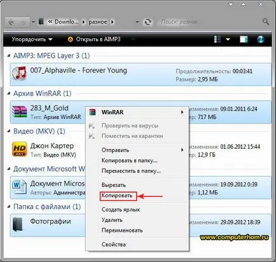Open the view options dropdown arrow
The image size is (276, 262).
tap(228, 39)
